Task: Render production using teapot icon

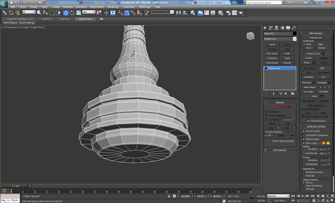Action: 241,13
